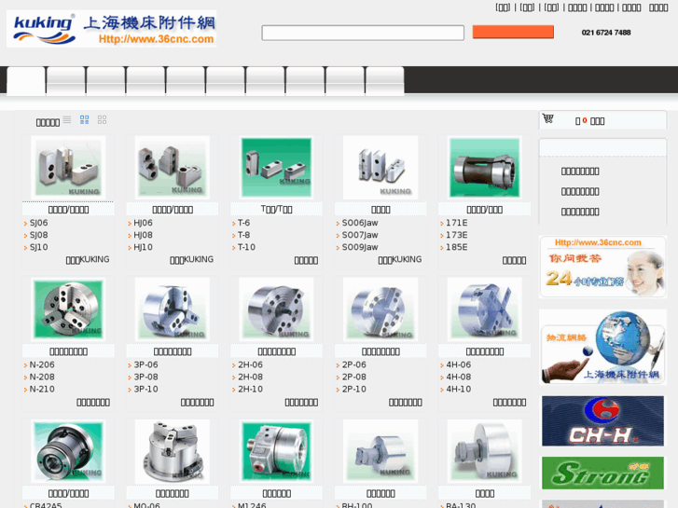Open the CH-H brand banner

coord(602,421)
